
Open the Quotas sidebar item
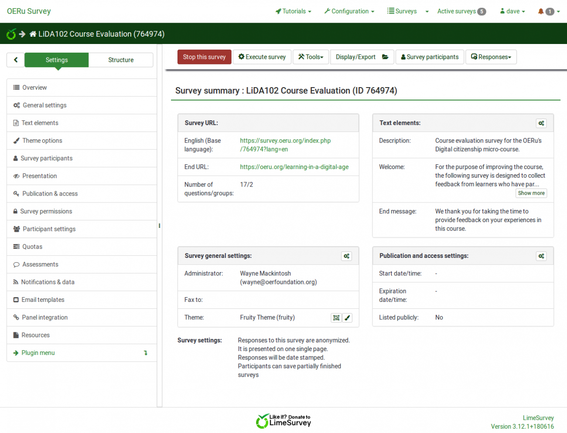pos(82,247)
